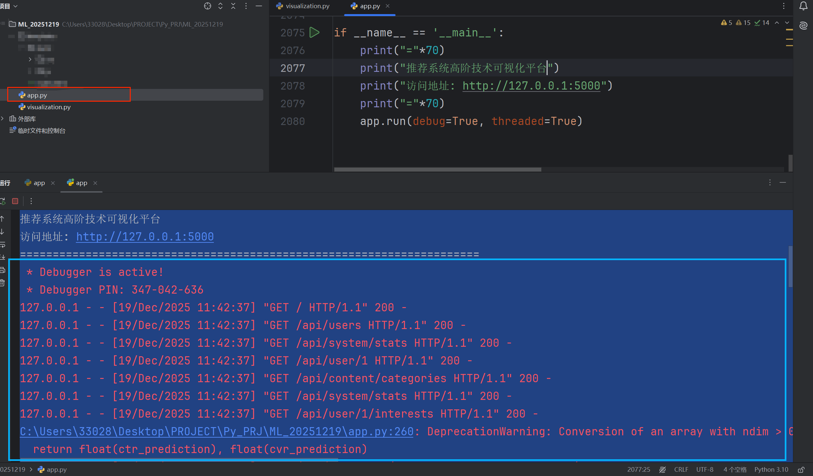Open the http://127.0.0.1:5000 link in the console
Viewport: 813px width, 476px height.
coord(145,237)
